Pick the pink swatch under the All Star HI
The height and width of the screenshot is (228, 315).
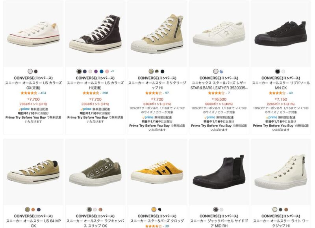107,71
